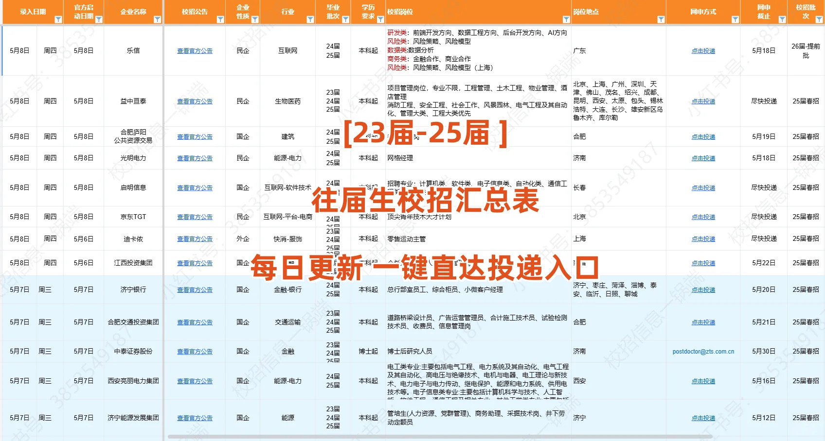Viewport: 825px width, 441px height.
Task: Select the 快消-服饰 industry cell
Action: click(287, 238)
